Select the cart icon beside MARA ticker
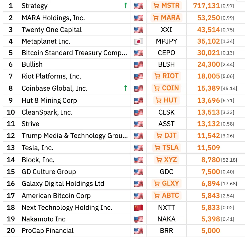 tap(157, 18)
